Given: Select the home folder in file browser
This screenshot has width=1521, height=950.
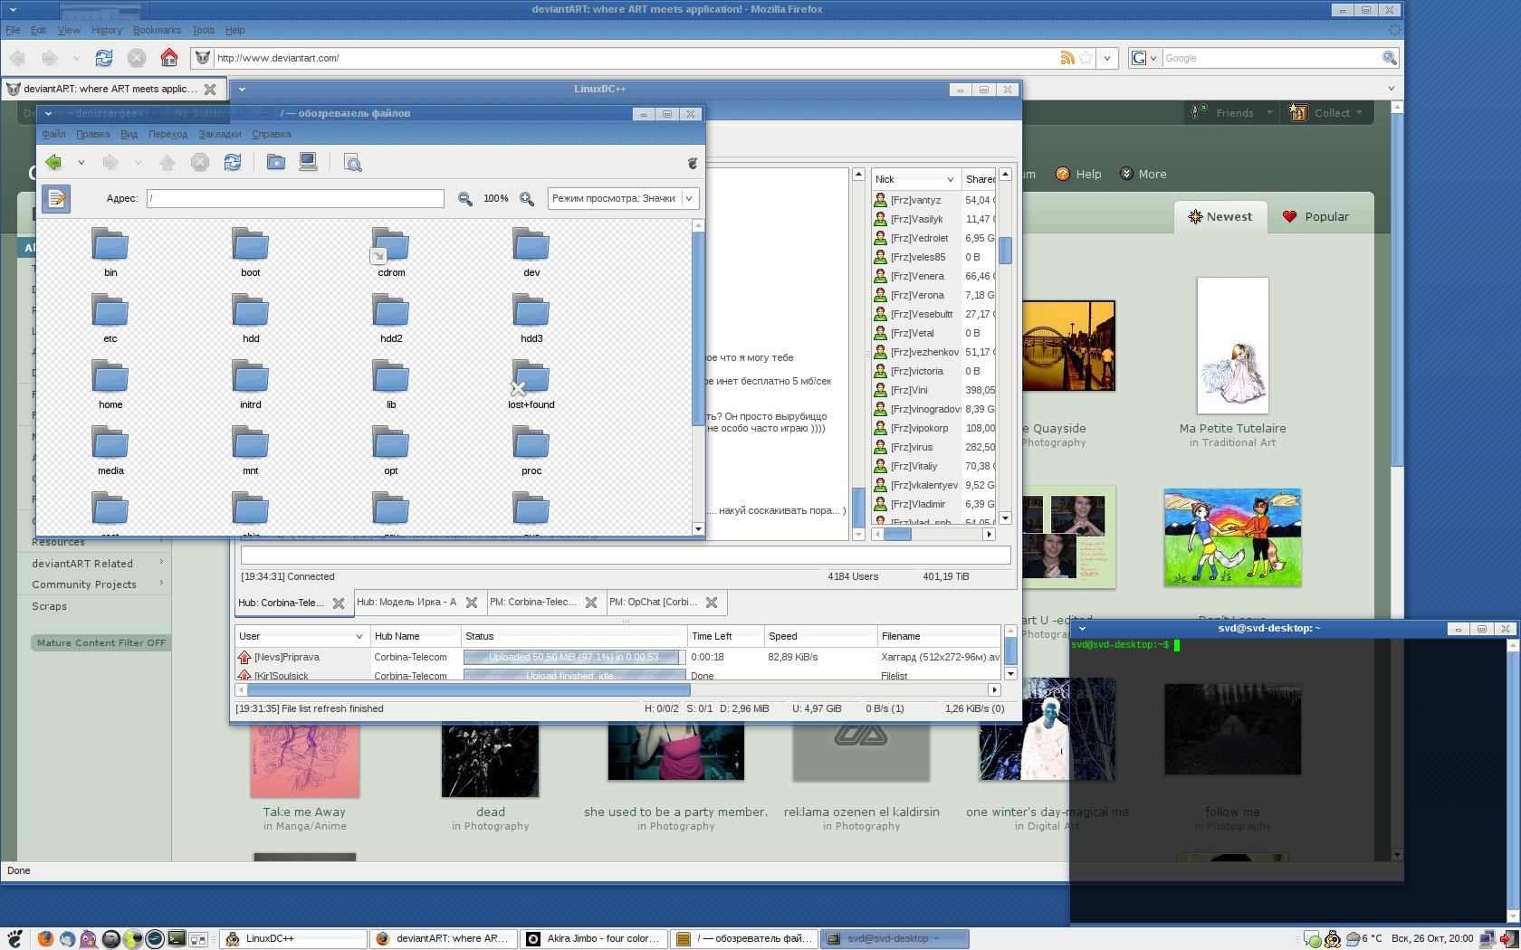Looking at the screenshot, I should coord(110,377).
